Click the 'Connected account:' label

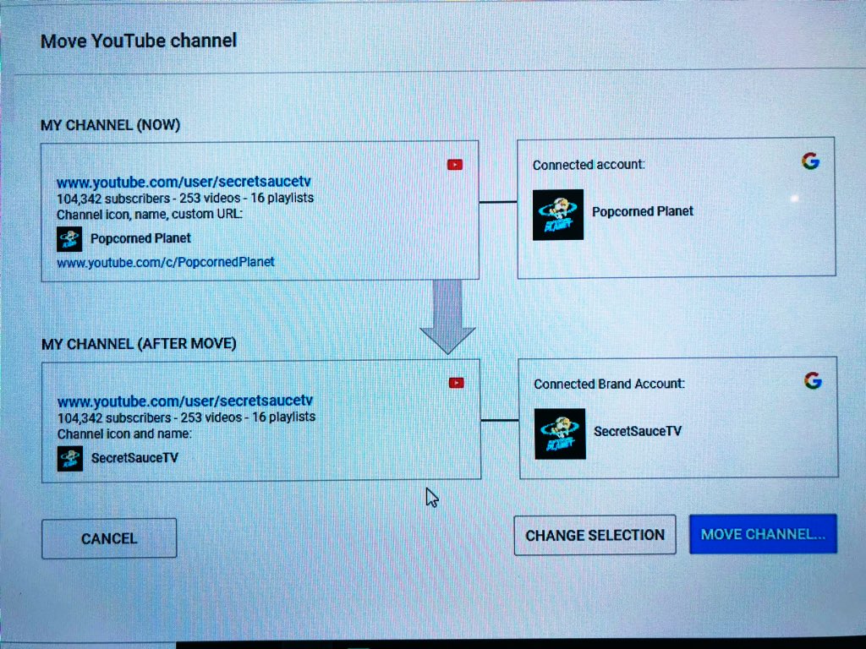[589, 165]
